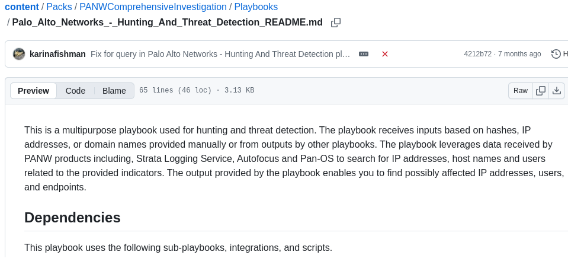Click the red X failed checks status icon
The width and height of the screenshot is (568, 258).
pyautogui.click(x=384, y=54)
